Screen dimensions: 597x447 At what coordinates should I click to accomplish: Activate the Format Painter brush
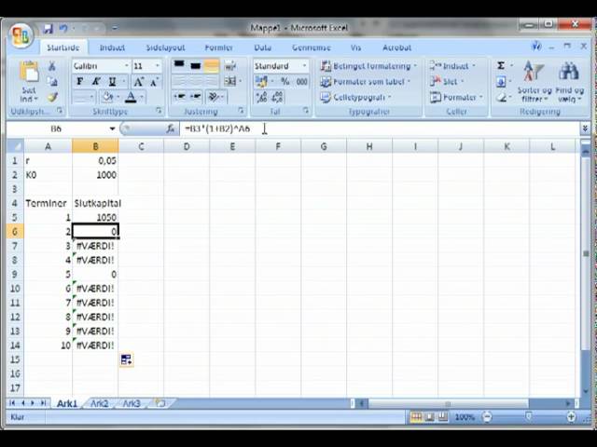click(52, 97)
